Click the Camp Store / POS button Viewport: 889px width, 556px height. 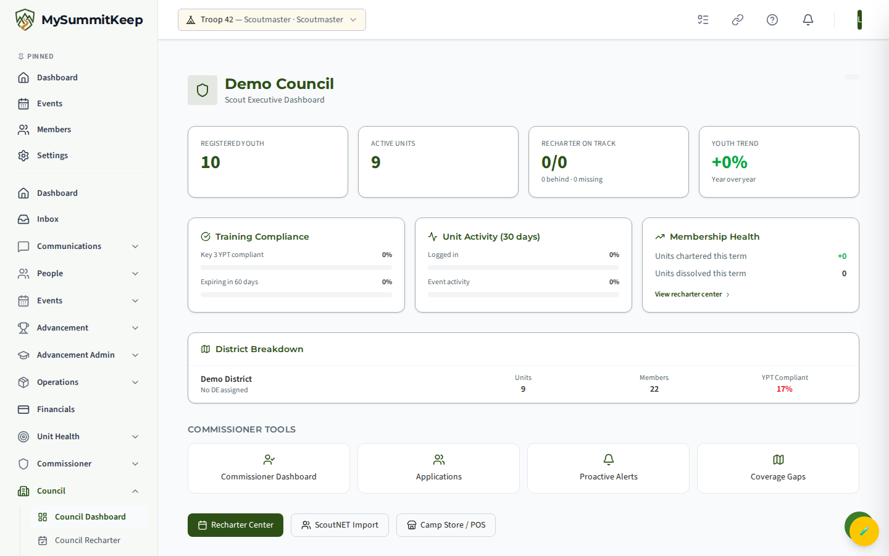[x=446, y=525]
